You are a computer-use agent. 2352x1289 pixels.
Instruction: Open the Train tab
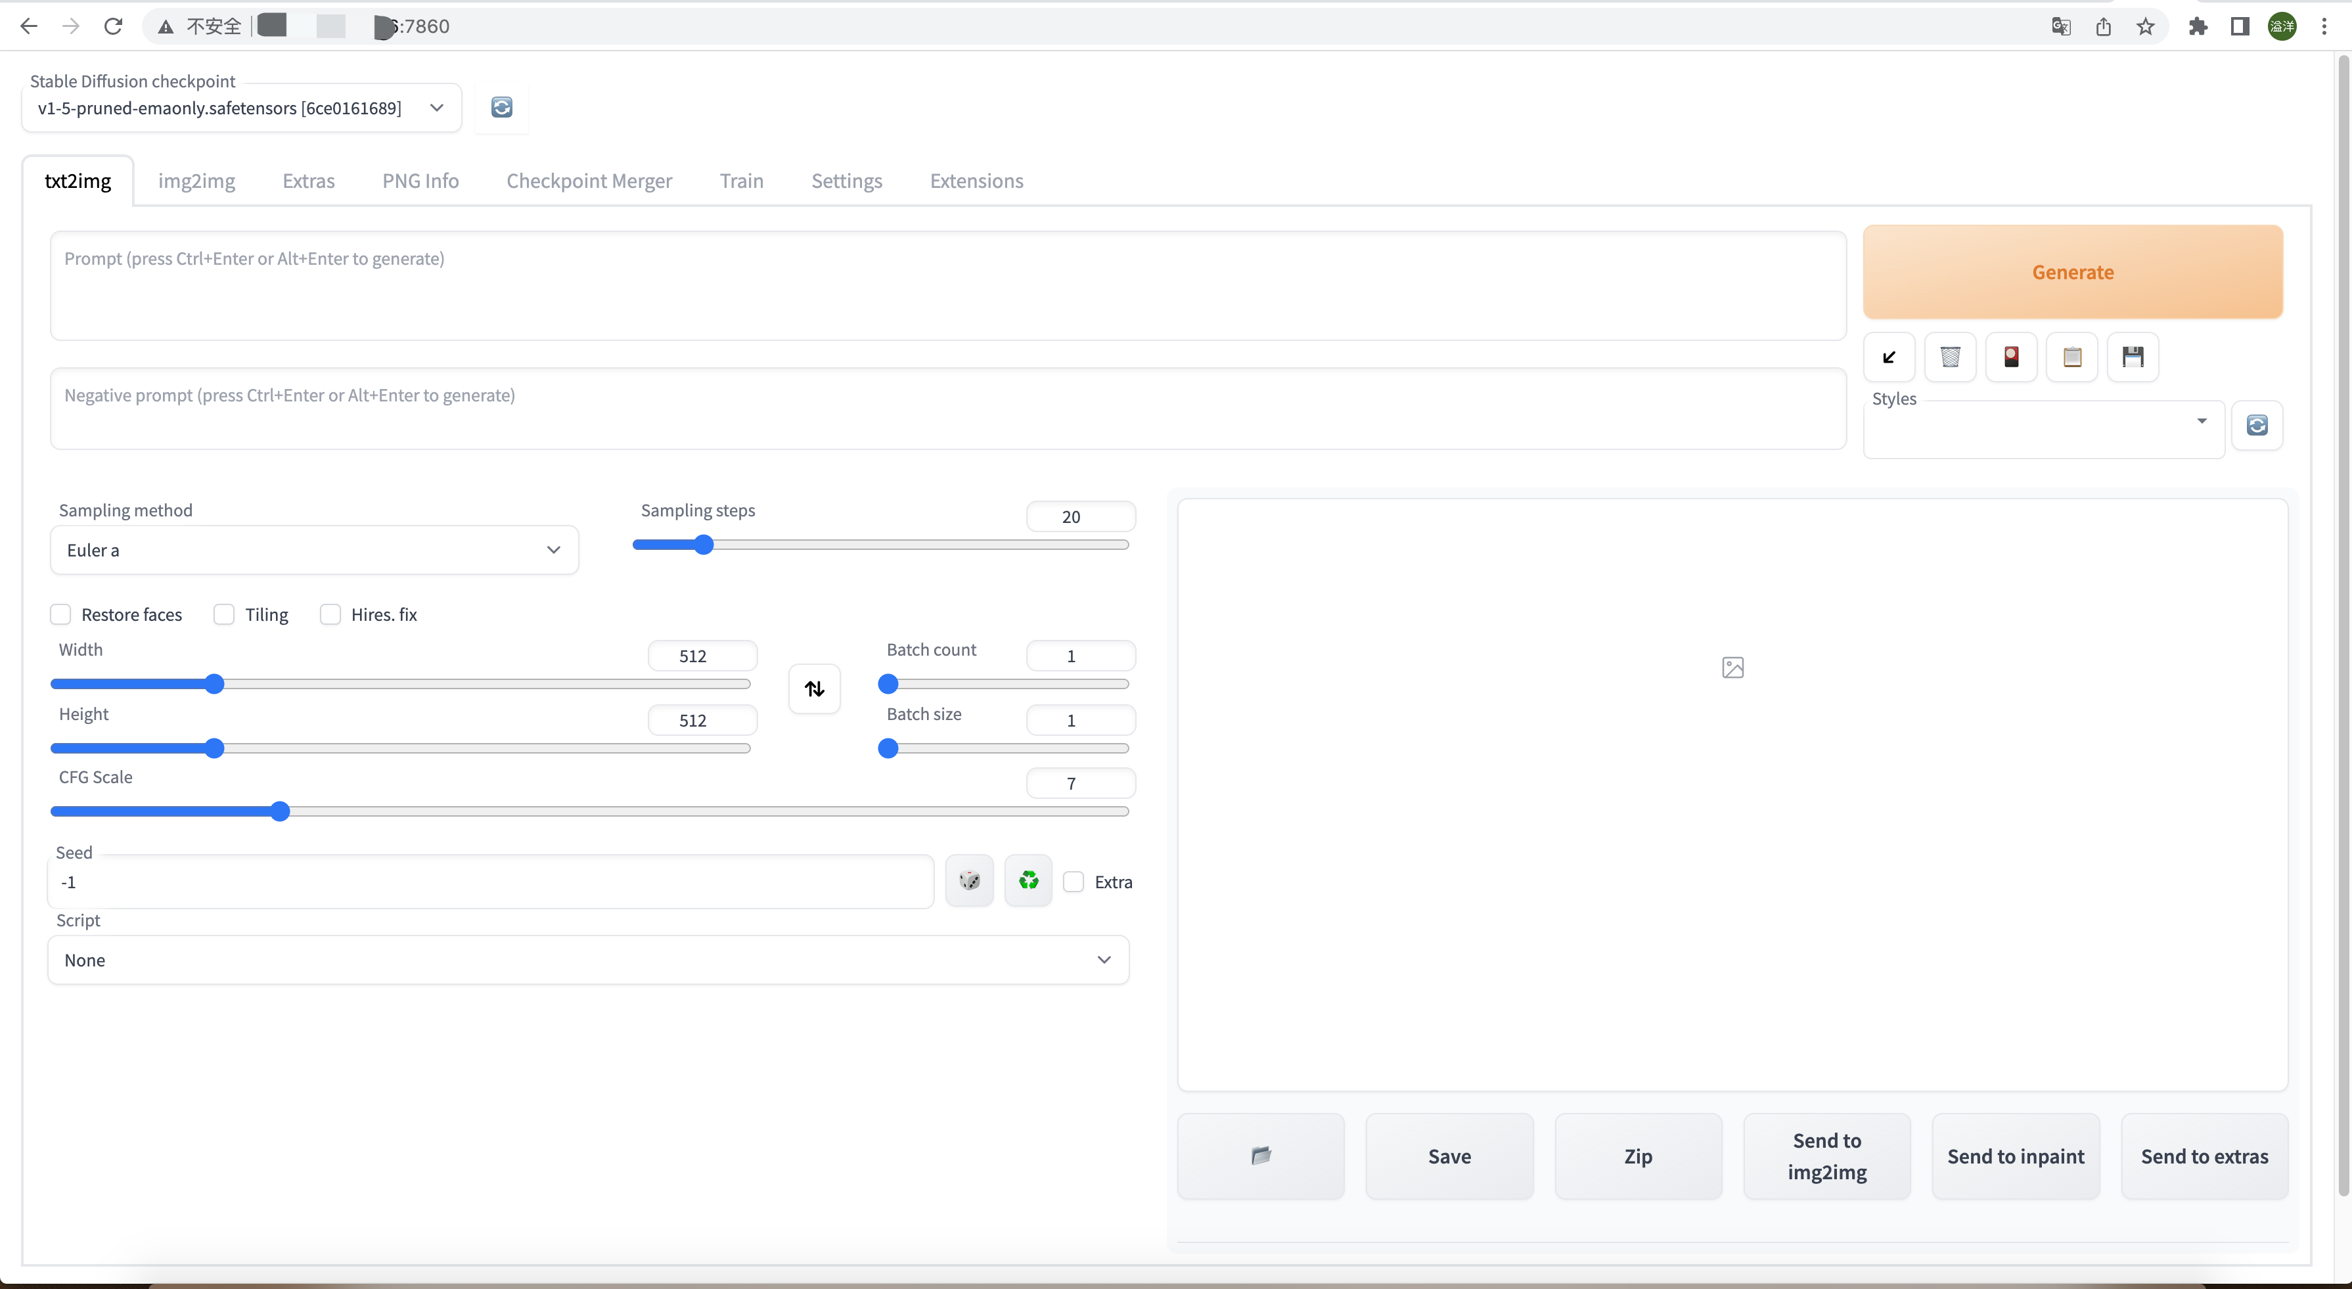tap(741, 181)
